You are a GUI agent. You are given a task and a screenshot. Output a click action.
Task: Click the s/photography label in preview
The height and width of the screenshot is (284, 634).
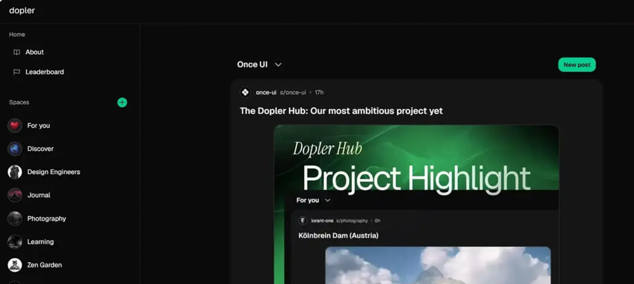point(352,221)
